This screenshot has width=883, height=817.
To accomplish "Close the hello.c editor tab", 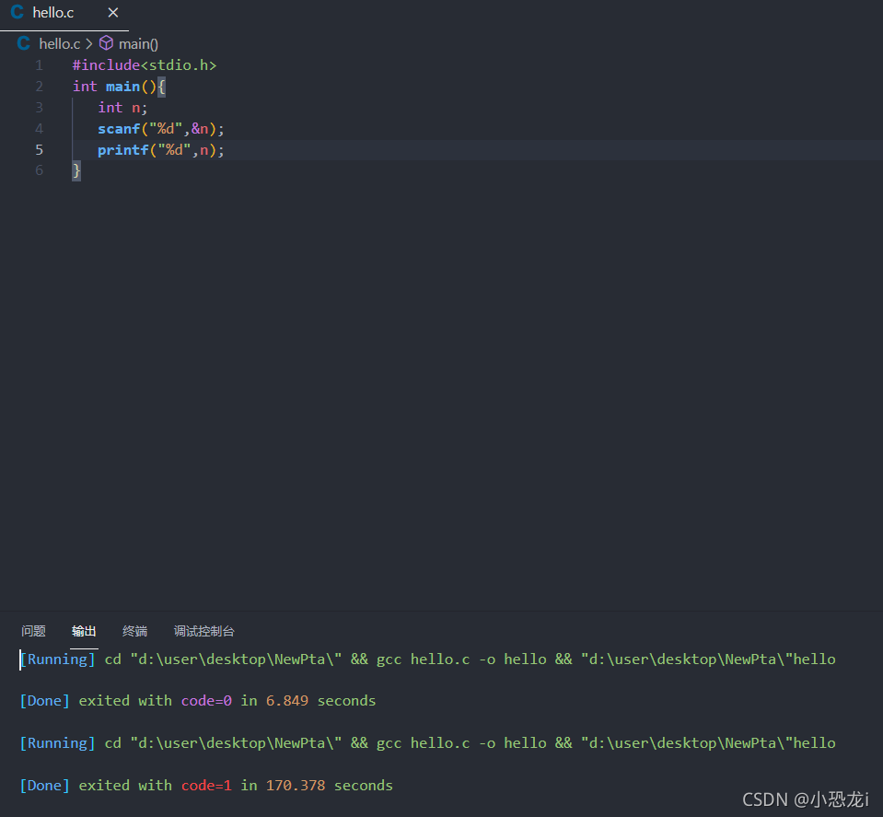I will [x=113, y=13].
